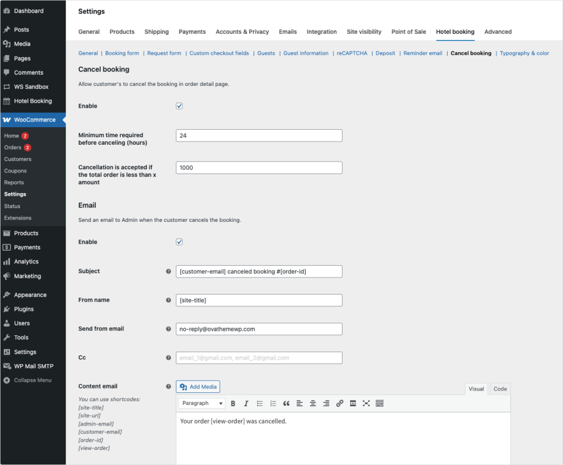Show help tooltip for the Subject field
Image resolution: width=563 pixels, height=465 pixels.
pyautogui.click(x=168, y=271)
